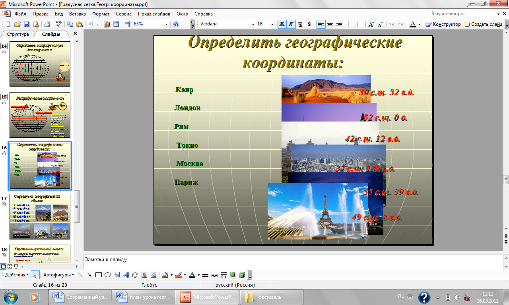Select the Line drawing tool
The width and height of the screenshot is (509, 305).
80,275
